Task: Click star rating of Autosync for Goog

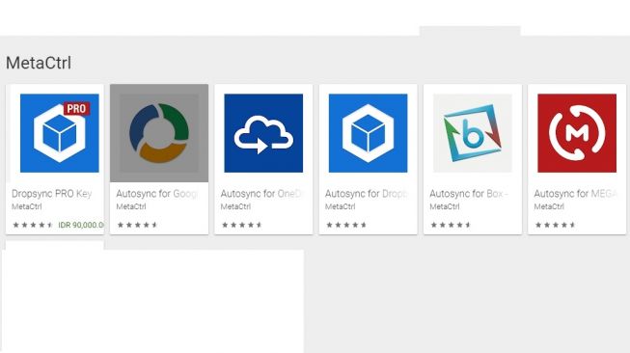Action: pos(137,225)
